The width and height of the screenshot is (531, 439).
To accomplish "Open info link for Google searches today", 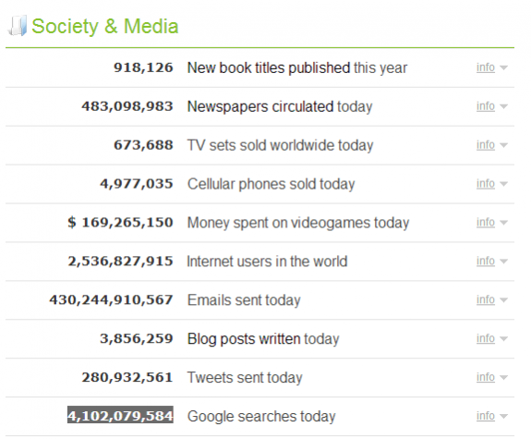I will (x=486, y=416).
